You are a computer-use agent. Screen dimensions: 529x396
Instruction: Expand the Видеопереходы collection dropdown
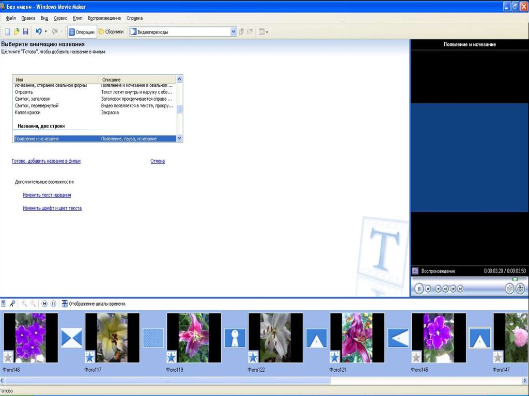[x=232, y=32]
